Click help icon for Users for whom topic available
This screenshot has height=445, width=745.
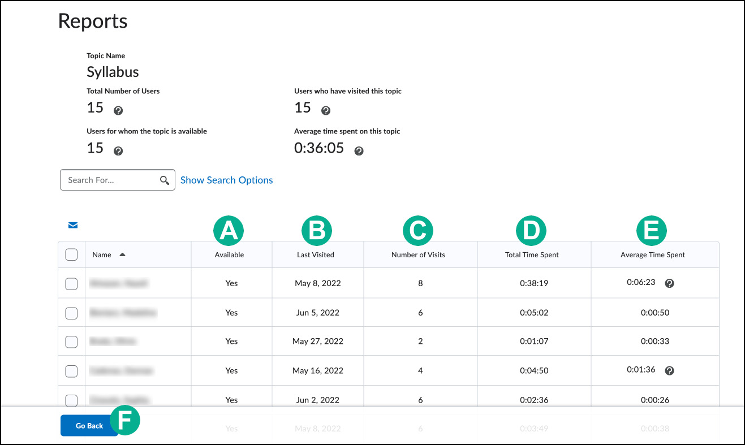click(118, 151)
